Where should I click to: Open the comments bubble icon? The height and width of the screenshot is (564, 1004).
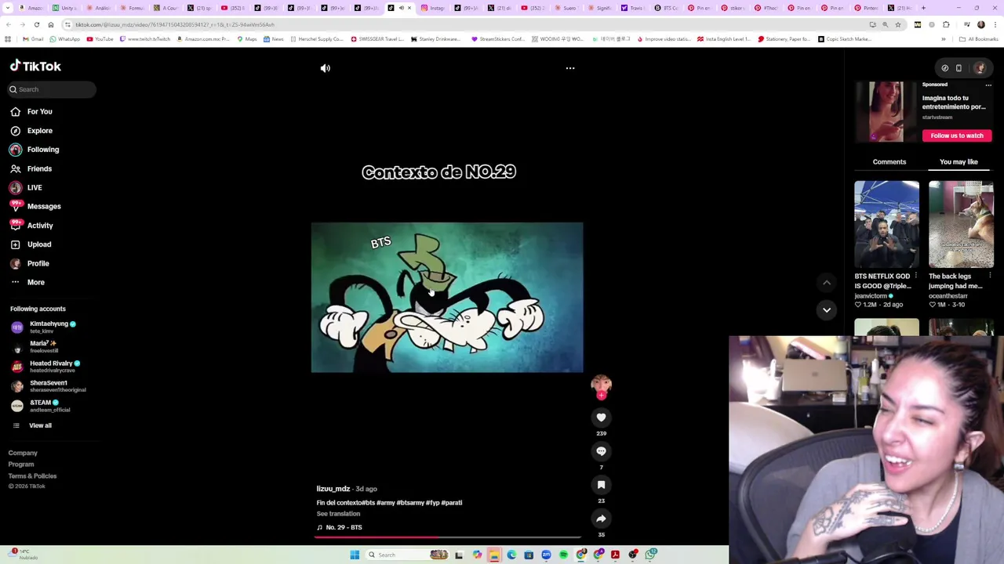[601, 451]
